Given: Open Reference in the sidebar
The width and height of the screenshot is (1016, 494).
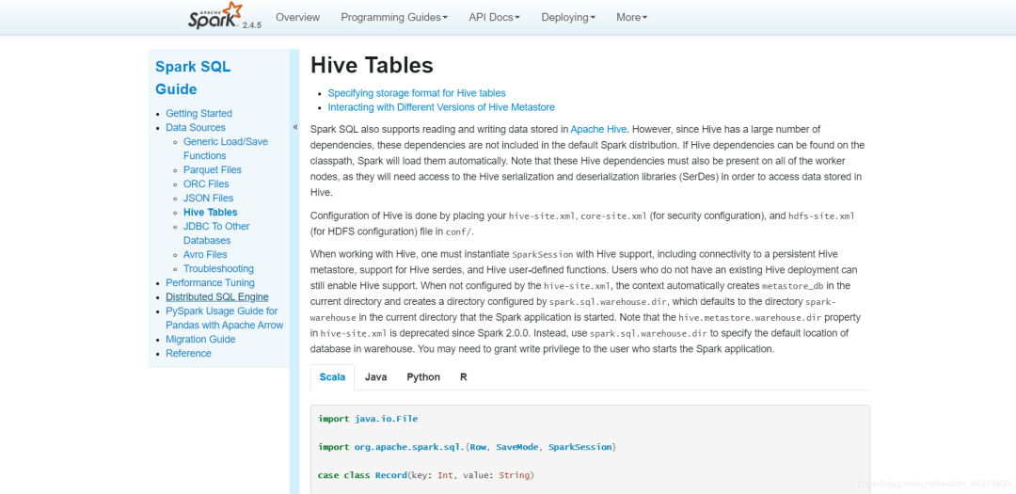Looking at the screenshot, I should (188, 353).
